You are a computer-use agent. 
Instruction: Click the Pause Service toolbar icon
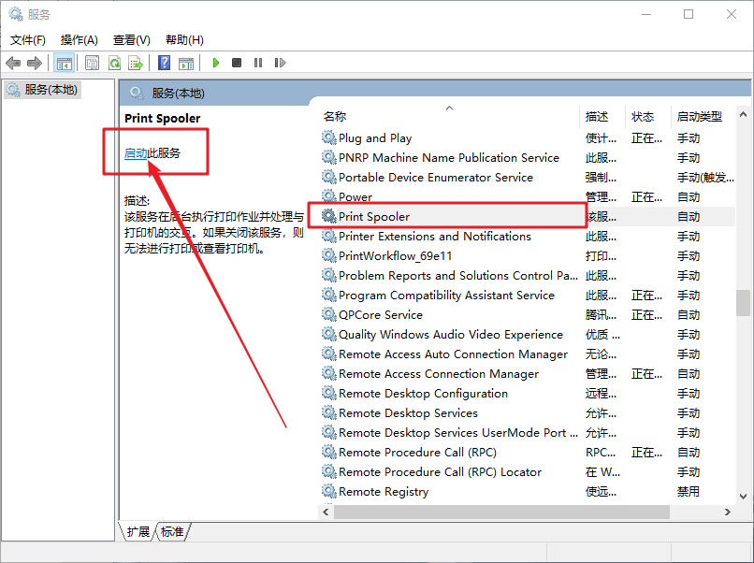[x=258, y=63]
